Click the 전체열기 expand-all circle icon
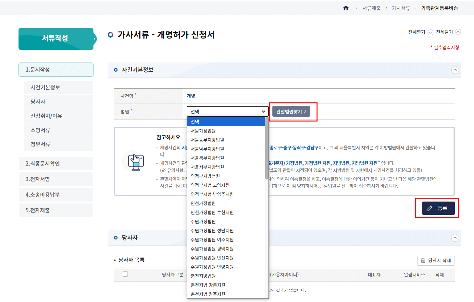The image size is (474, 302). (430, 32)
